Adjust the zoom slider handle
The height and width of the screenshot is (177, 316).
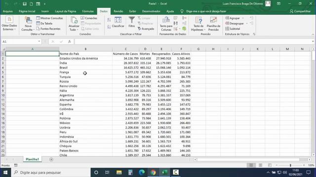[290, 165]
